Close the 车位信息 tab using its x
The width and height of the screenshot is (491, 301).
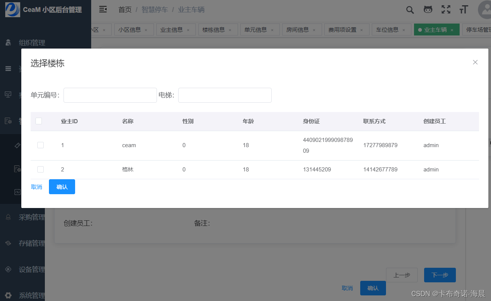[404, 30]
